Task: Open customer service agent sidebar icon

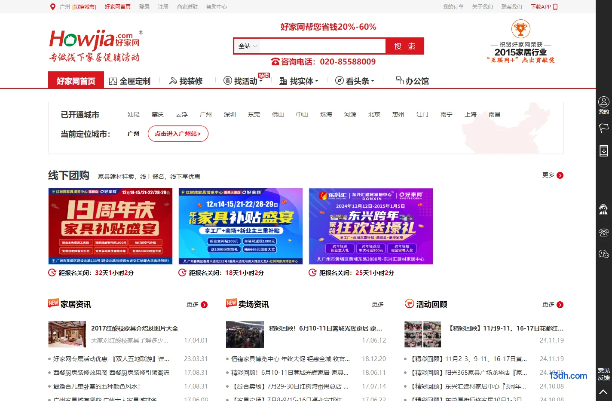Action: (x=604, y=209)
